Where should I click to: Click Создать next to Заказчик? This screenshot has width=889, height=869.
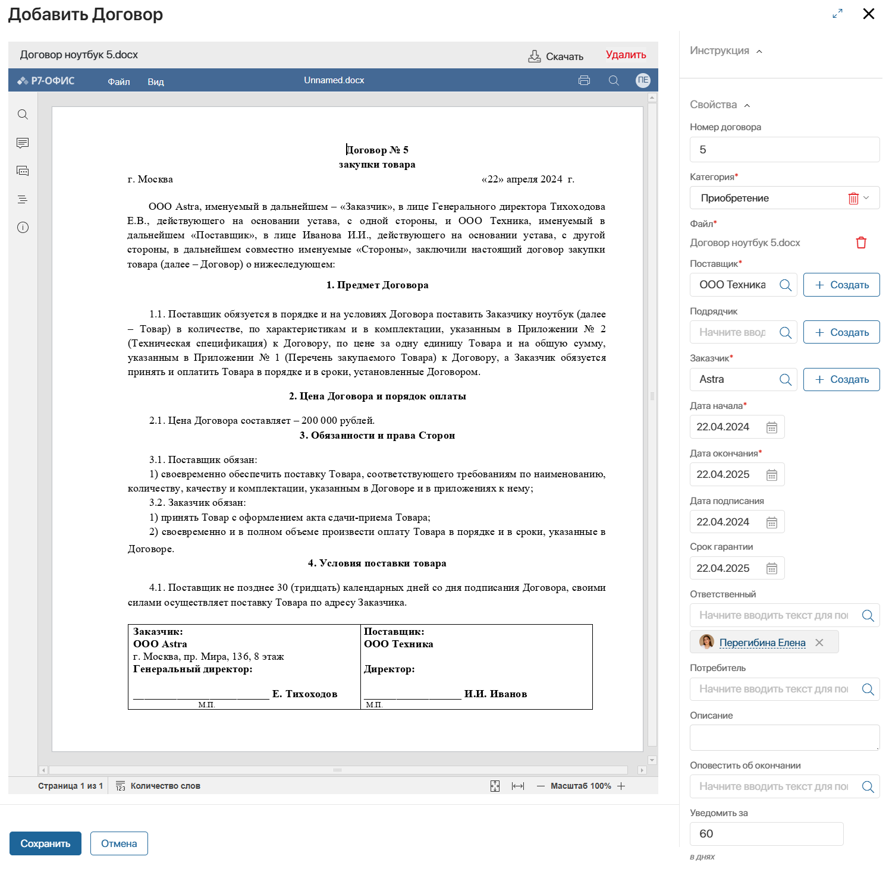click(x=841, y=379)
